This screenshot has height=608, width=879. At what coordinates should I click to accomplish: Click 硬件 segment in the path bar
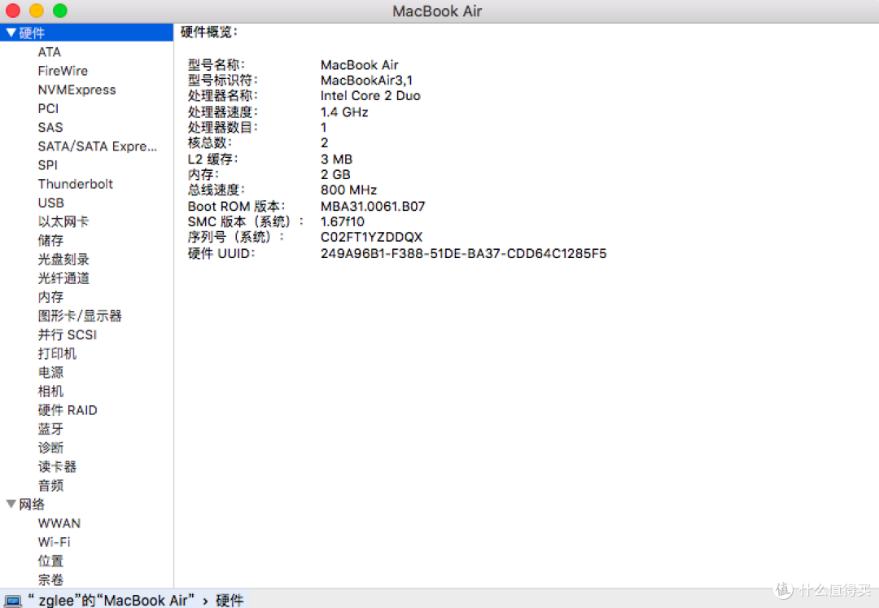click(230, 600)
